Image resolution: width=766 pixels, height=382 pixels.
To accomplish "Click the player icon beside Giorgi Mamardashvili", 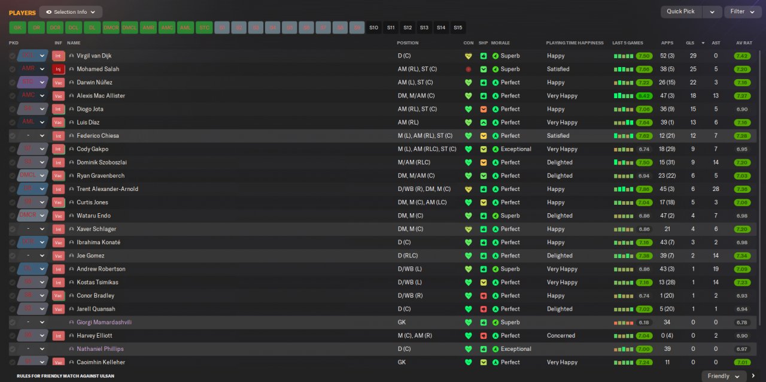I will pos(72,322).
